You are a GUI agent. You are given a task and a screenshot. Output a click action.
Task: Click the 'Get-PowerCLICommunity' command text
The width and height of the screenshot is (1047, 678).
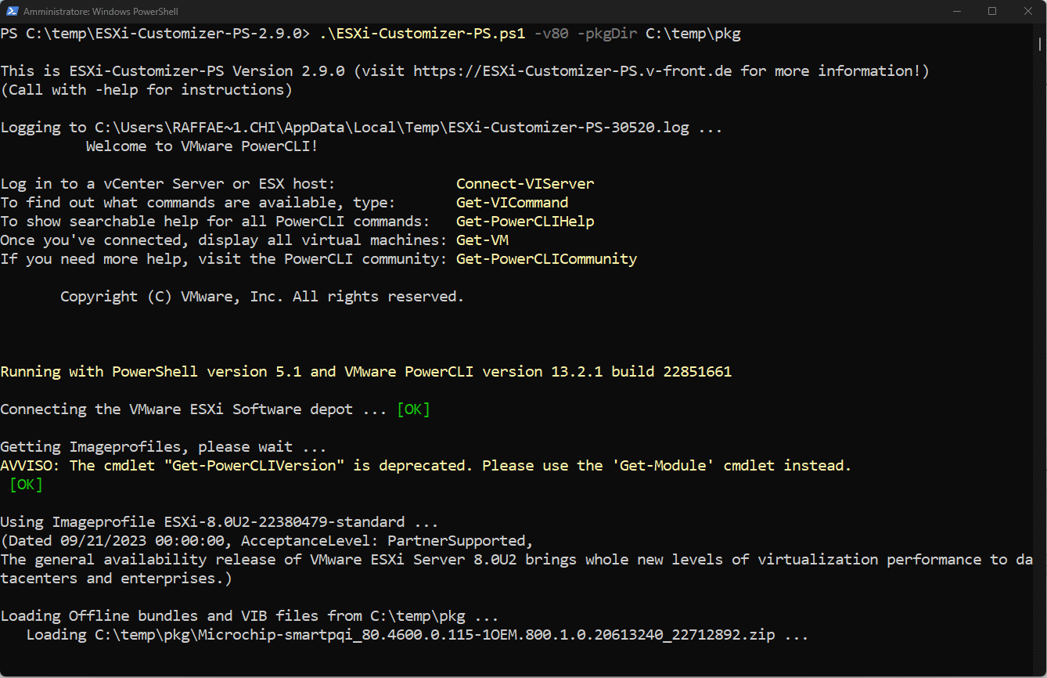coord(547,259)
